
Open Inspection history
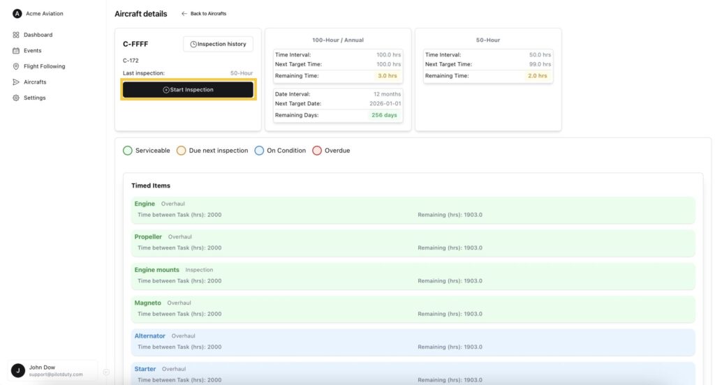pyautogui.click(x=218, y=44)
